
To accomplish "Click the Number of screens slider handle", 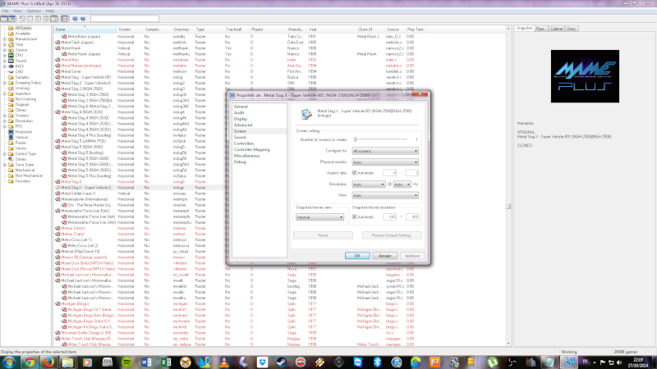I will 356,139.
